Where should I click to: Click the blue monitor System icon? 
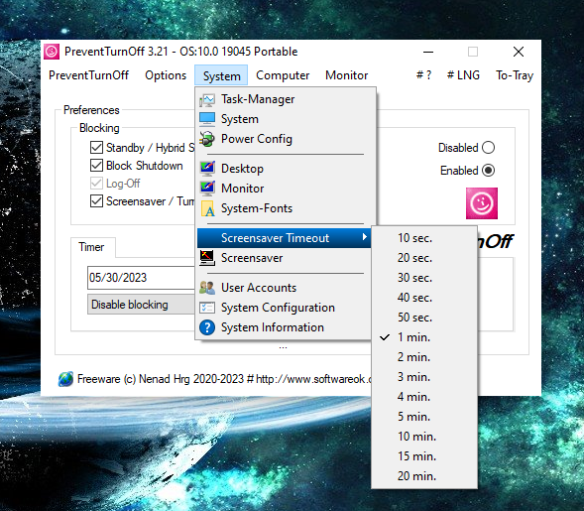207,119
